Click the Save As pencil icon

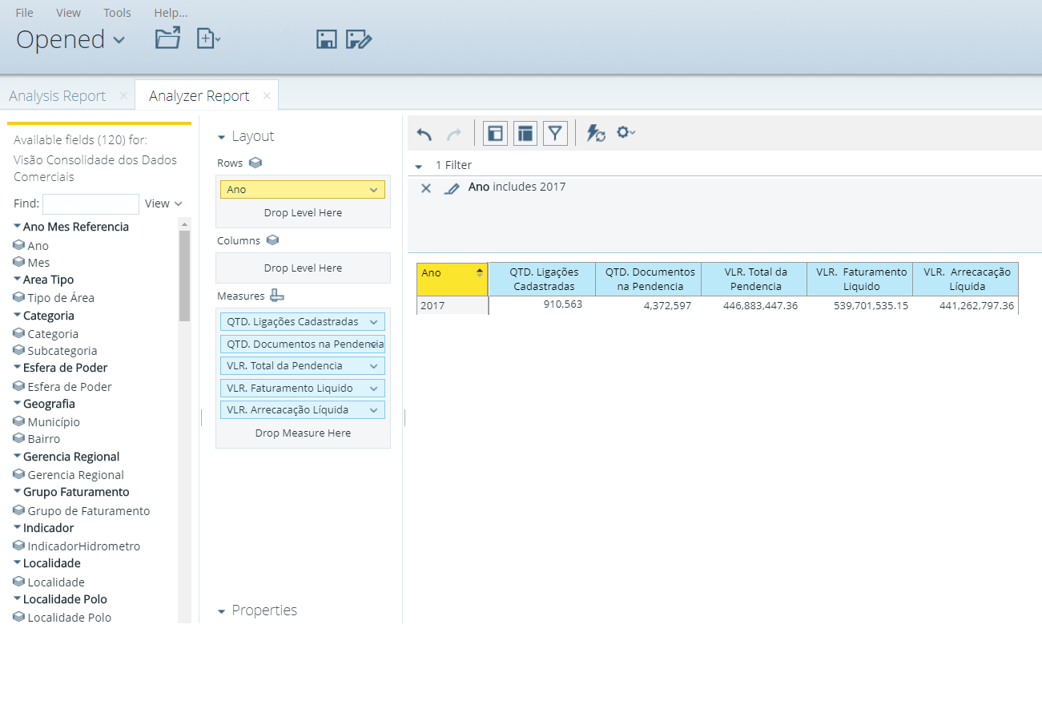tap(359, 39)
